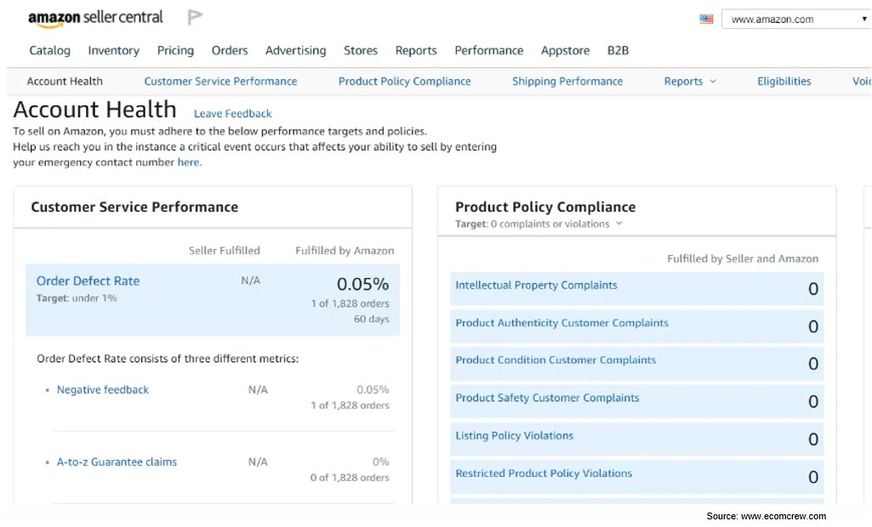Open the Stores menu

click(361, 51)
